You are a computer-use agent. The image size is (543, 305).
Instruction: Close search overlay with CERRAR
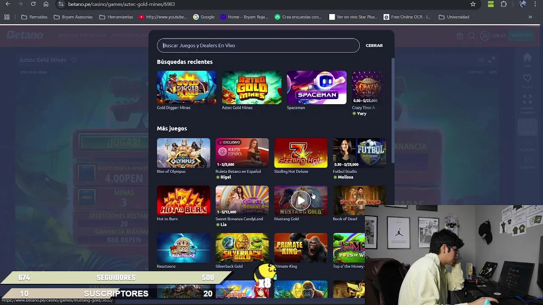(x=374, y=45)
